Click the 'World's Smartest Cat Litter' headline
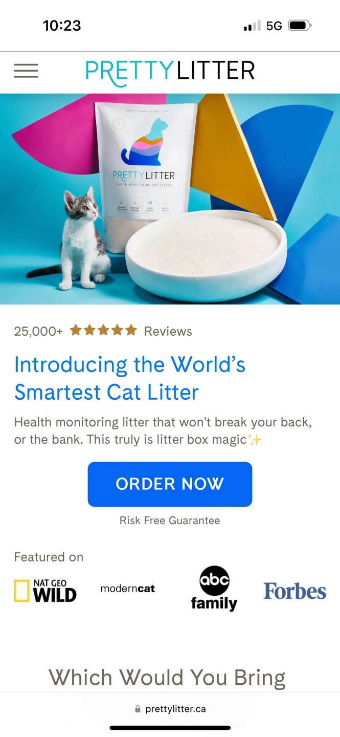Image resolution: width=340 pixels, height=737 pixels. pos(130,378)
